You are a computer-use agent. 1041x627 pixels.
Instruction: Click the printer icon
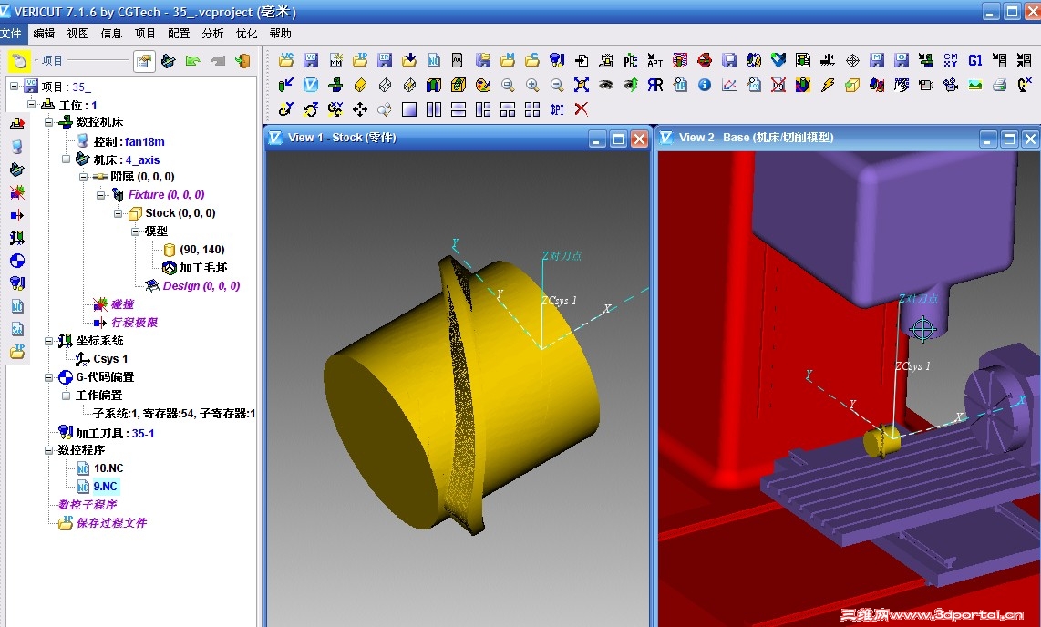pyautogui.click(x=999, y=85)
